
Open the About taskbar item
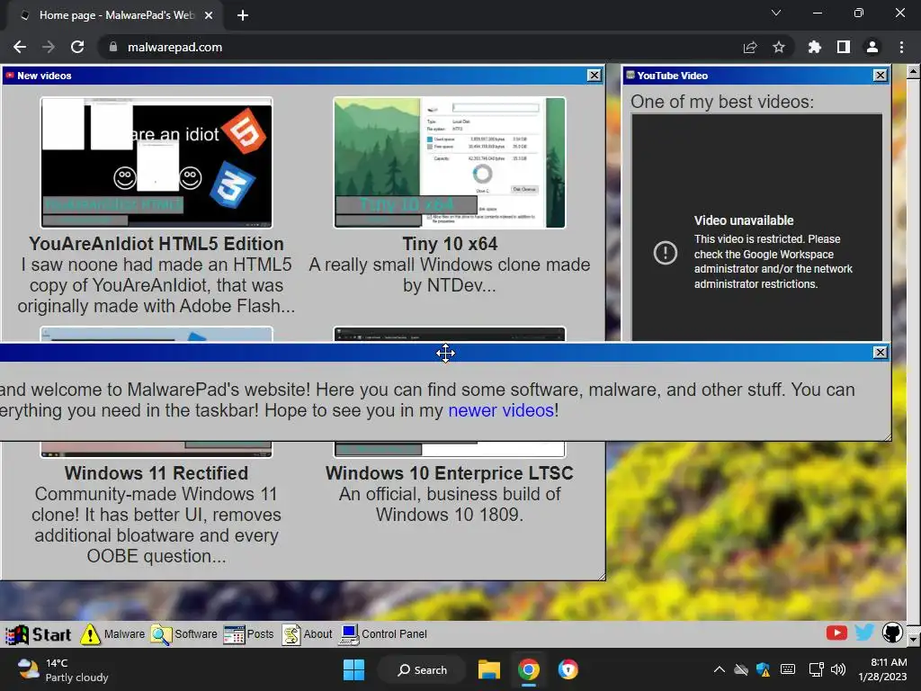pyautogui.click(x=308, y=634)
